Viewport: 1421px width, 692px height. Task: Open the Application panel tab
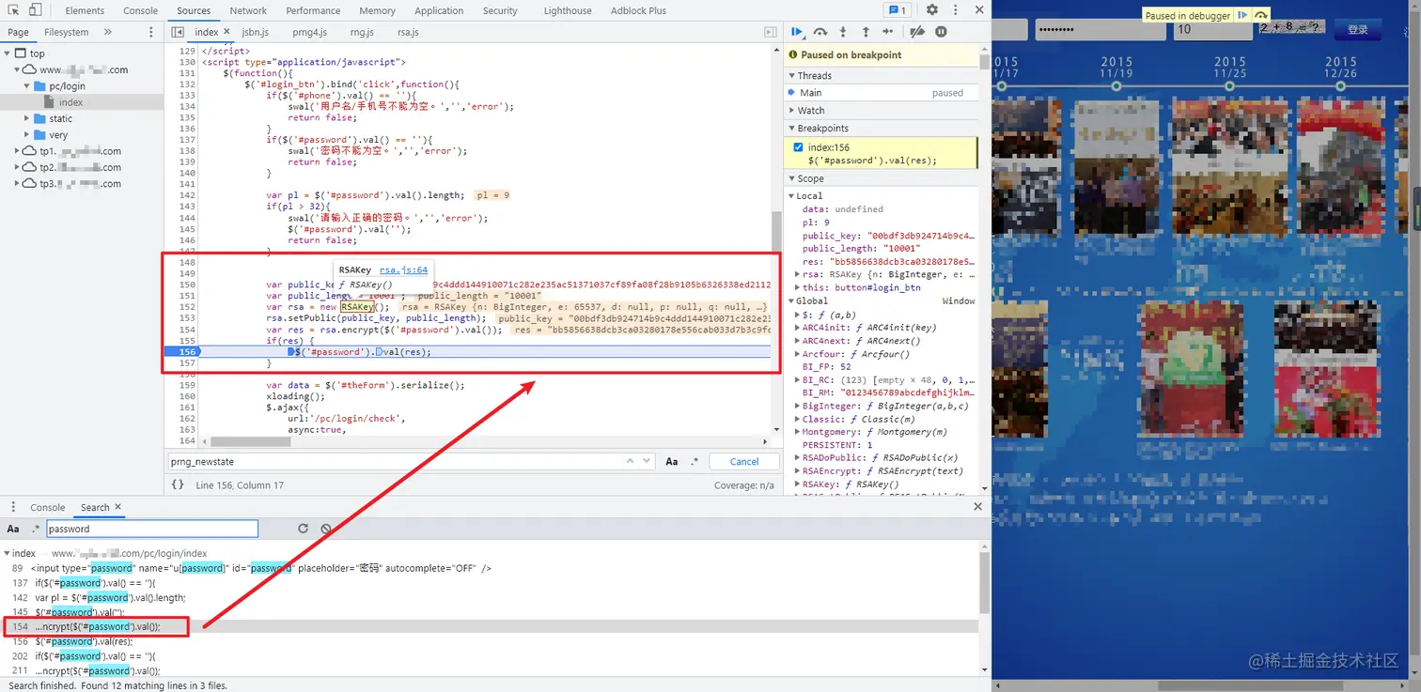click(x=439, y=10)
